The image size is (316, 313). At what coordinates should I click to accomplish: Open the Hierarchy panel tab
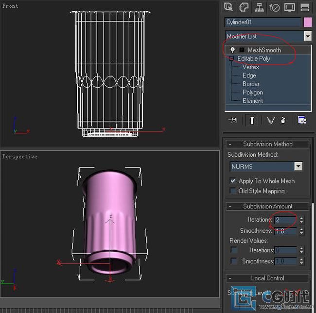coord(259,7)
